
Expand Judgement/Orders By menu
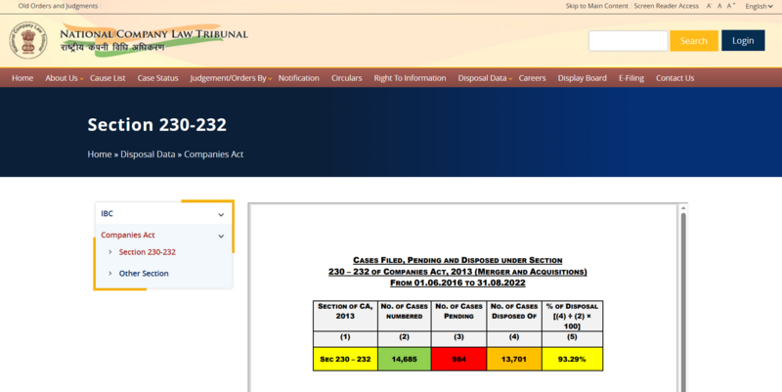pos(231,78)
